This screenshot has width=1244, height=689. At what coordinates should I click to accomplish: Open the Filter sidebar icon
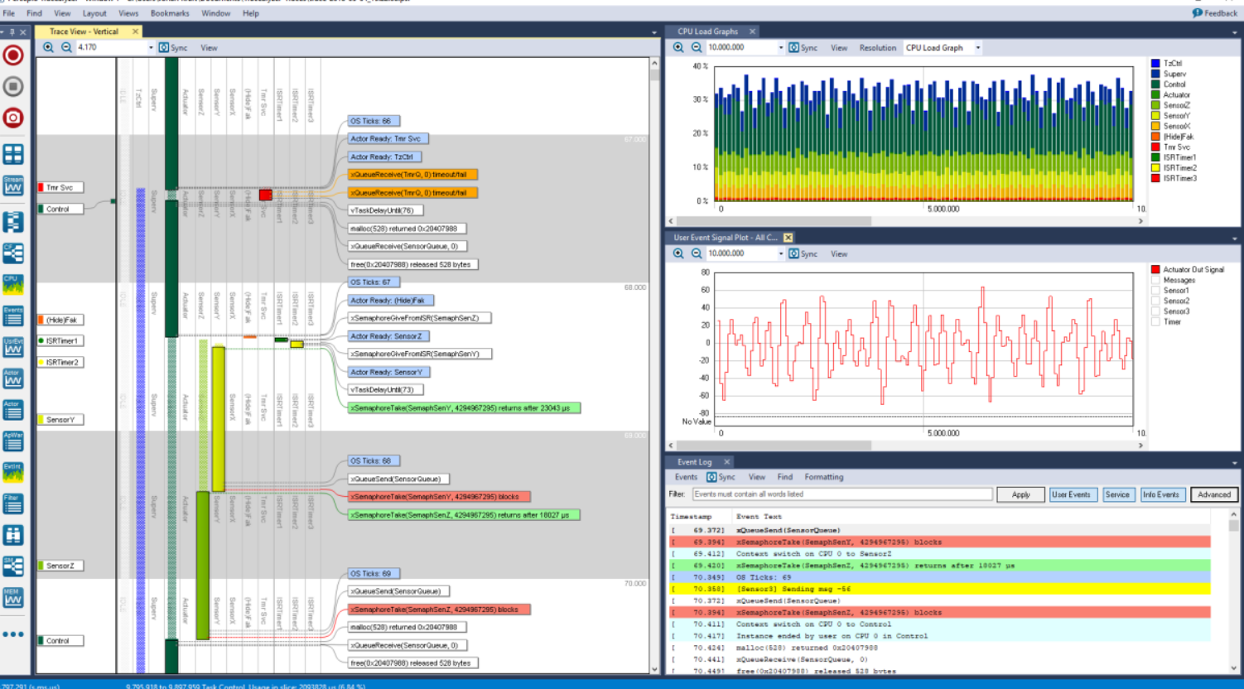(x=13, y=503)
